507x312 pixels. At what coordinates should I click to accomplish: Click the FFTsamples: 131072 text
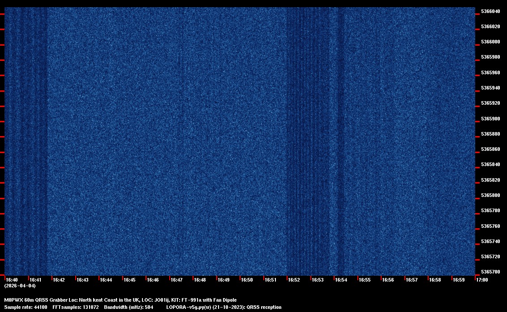76,307
